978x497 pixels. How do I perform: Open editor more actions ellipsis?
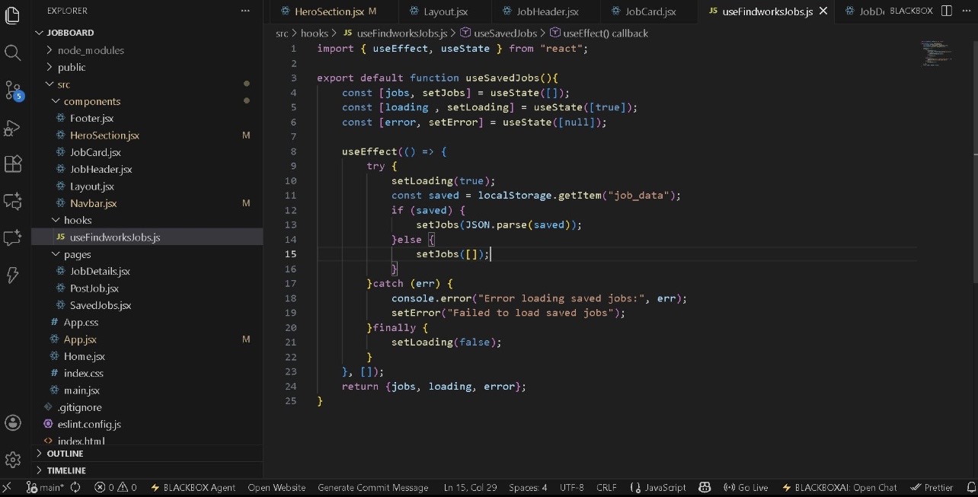(x=965, y=11)
